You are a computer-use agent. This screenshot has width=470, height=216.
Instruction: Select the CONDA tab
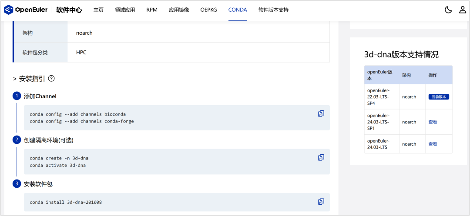coord(238,10)
